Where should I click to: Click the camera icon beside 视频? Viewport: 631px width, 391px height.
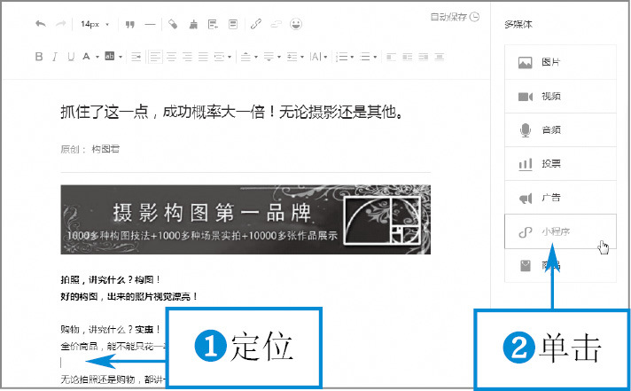526,97
